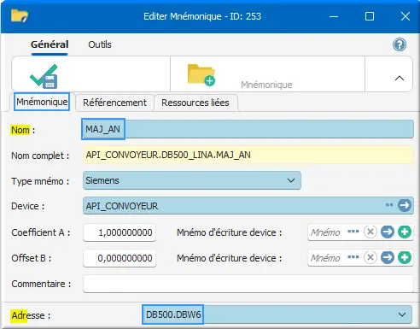Screen dimensions: 420x329
Task: Clear the Coefficient A write mnemo field
Action: (x=370, y=232)
